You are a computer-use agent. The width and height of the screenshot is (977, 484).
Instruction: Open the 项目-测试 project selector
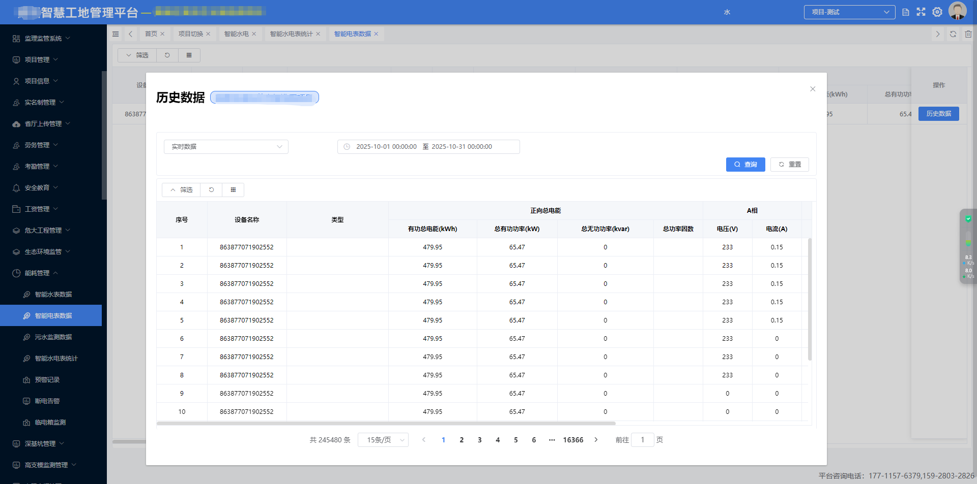click(x=849, y=12)
